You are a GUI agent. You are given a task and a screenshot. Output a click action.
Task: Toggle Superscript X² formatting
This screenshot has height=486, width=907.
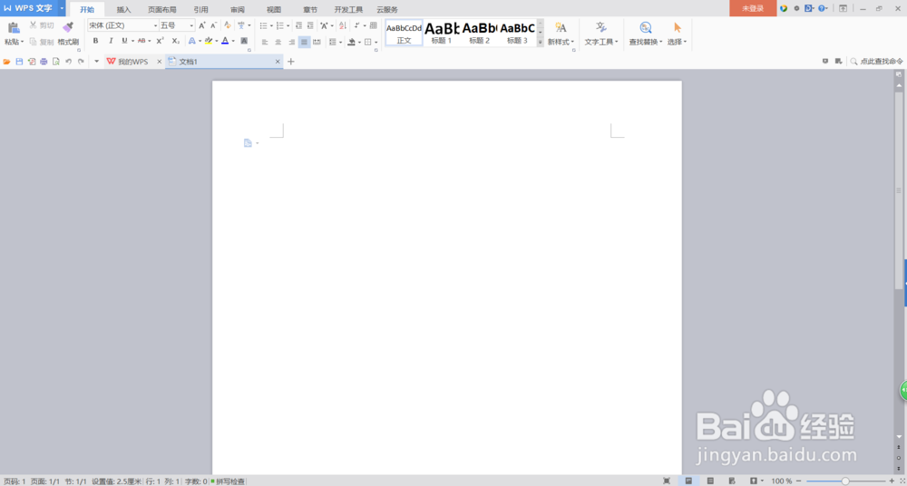pos(161,41)
